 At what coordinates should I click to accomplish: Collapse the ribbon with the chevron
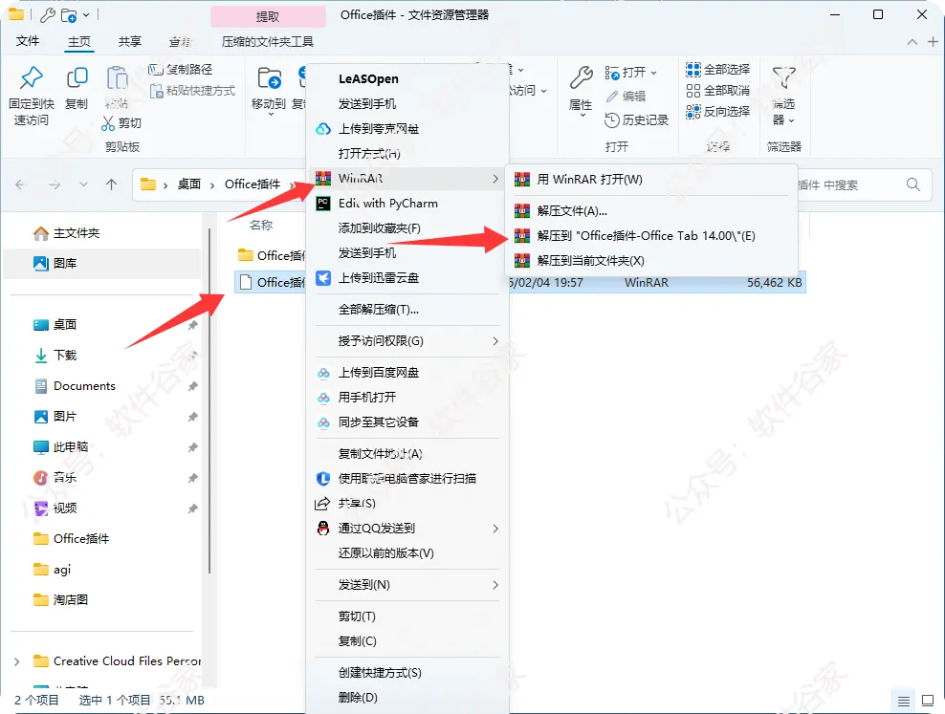(x=912, y=41)
